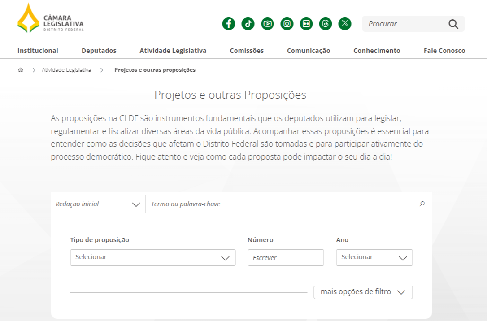The image size is (487, 321).
Task: Click the Câmara Legislativa logo
Action: click(x=50, y=18)
